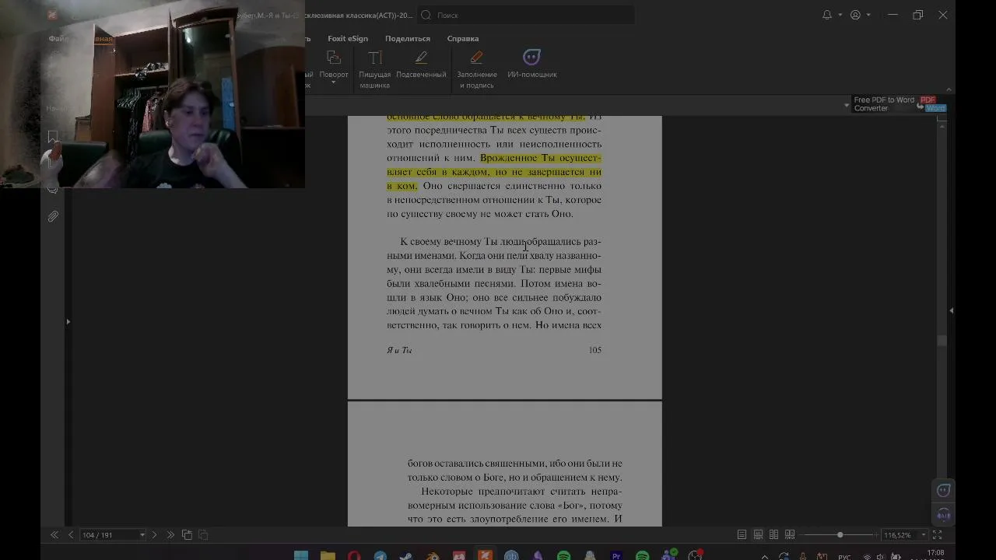Viewport: 996px width, 560px height.
Task: Open the notifications bell
Action: pos(827,15)
